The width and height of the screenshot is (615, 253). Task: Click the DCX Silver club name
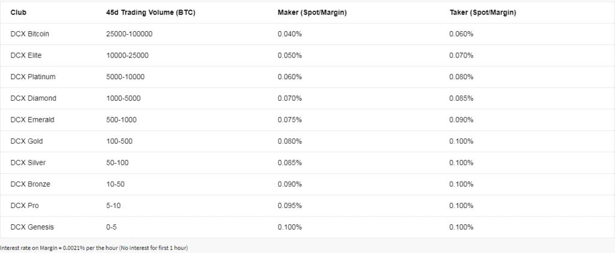(x=28, y=163)
